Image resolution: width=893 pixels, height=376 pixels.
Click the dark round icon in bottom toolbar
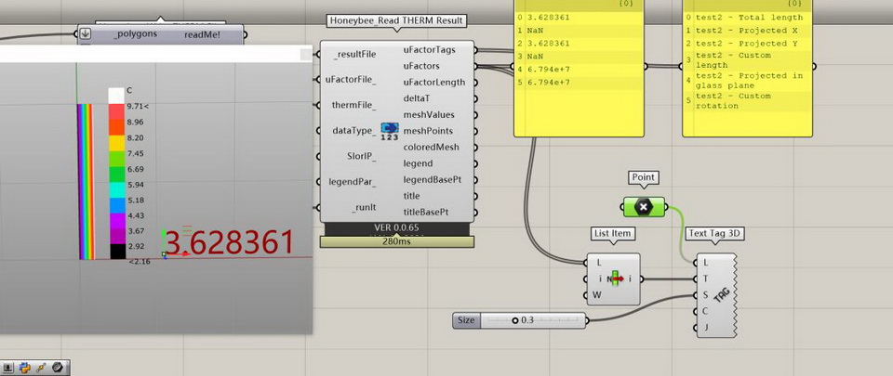(57, 368)
